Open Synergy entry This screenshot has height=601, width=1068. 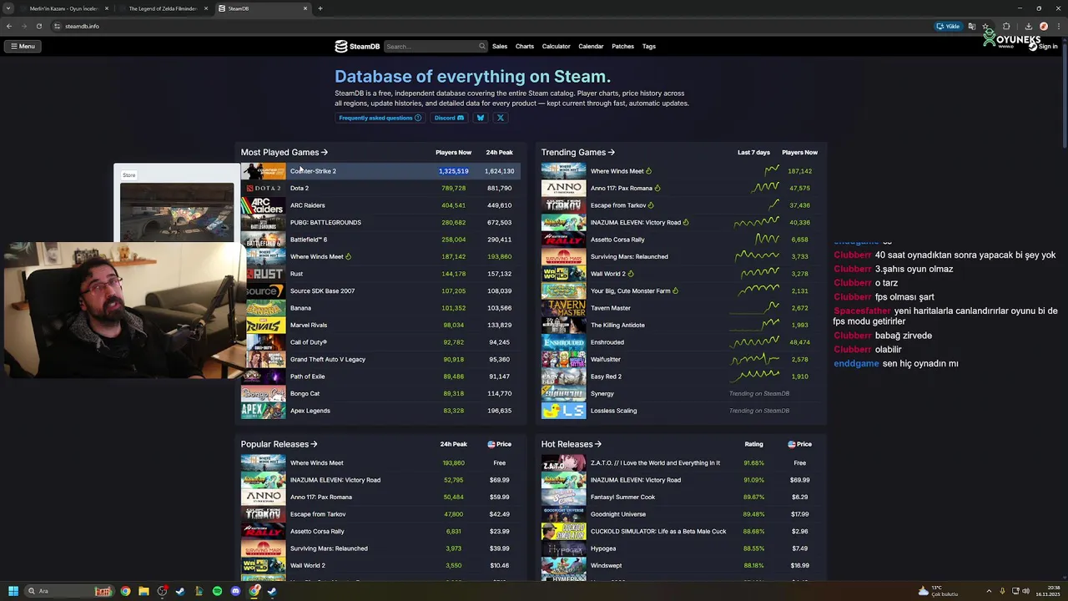[602, 393]
